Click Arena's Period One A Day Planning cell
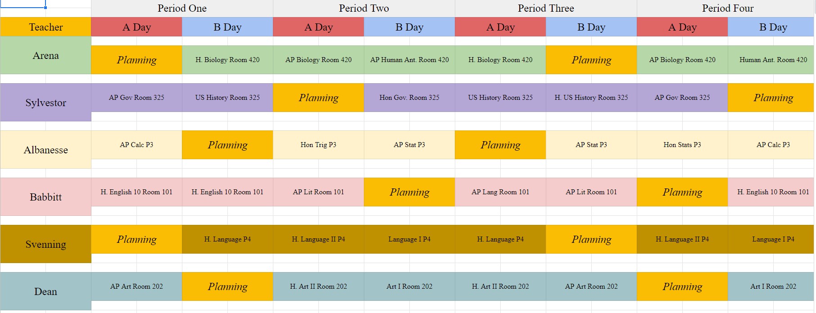 pos(136,60)
